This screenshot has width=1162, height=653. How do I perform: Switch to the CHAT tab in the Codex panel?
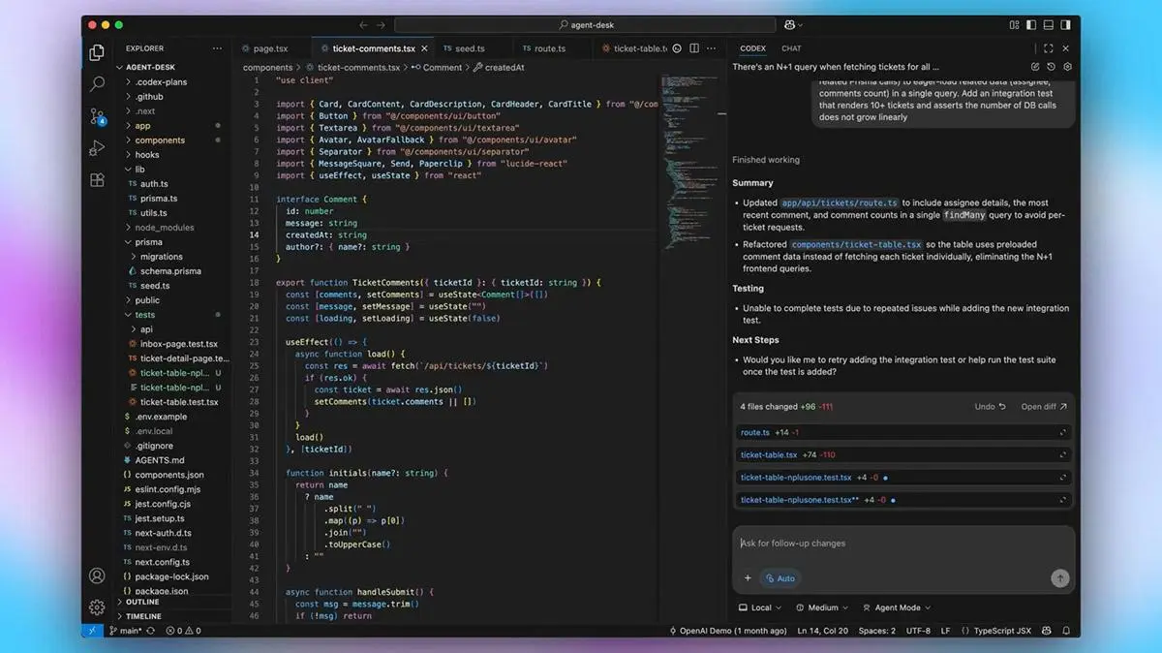pos(791,47)
